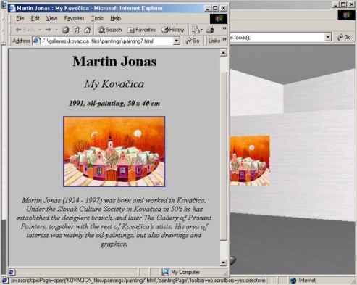357x285 pixels.
Task: Click the Martin Jonas heading
Action: point(114,61)
